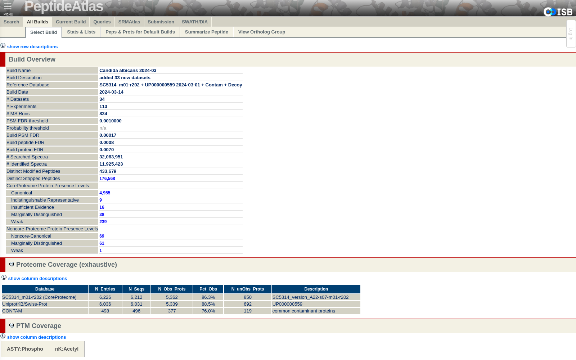Click N_unObs_Prots value 850
This screenshot has height=360, width=576.
tap(248, 297)
